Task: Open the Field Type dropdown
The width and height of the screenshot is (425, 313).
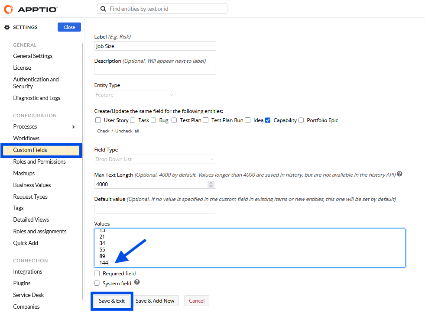Action: pos(155,159)
